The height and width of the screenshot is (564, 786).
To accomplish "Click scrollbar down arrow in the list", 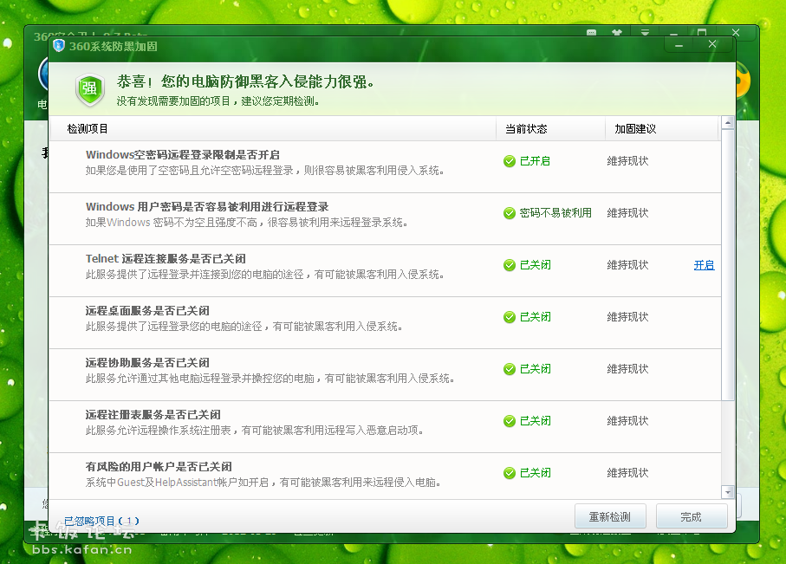I will [x=728, y=492].
